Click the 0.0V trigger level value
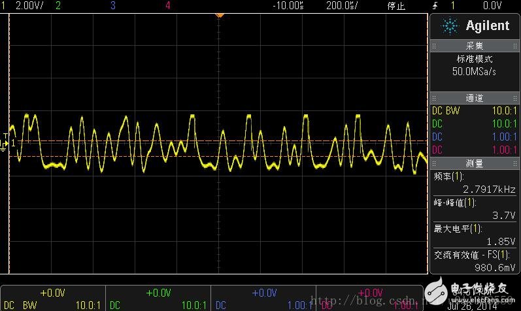Viewport: 521px width, 311px height. tap(492, 6)
